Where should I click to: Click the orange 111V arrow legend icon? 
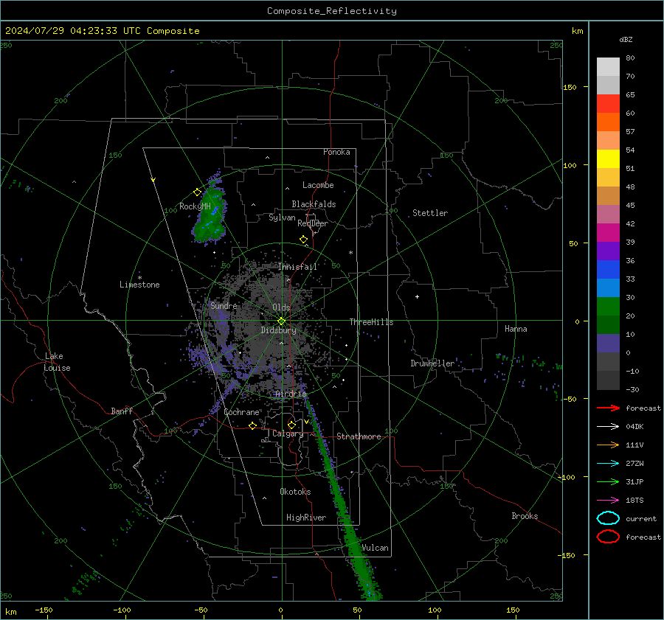[608, 445]
